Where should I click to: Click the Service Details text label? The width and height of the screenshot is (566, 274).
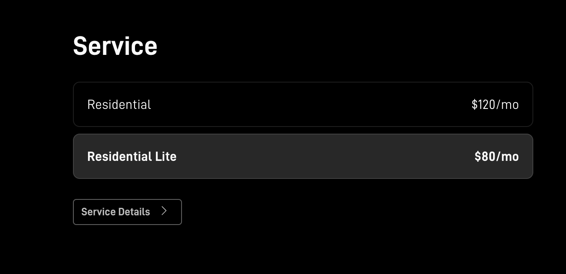pos(116,212)
